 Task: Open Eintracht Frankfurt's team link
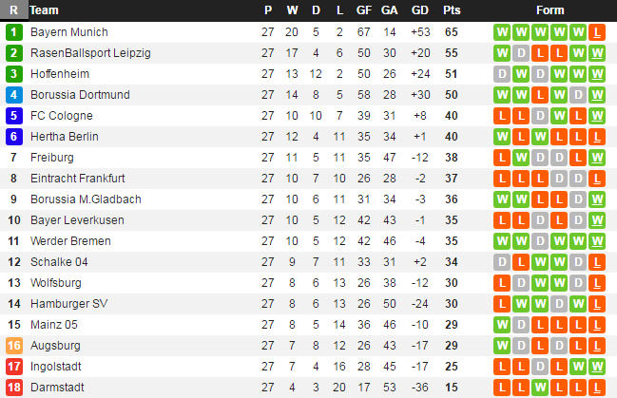point(78,179)
